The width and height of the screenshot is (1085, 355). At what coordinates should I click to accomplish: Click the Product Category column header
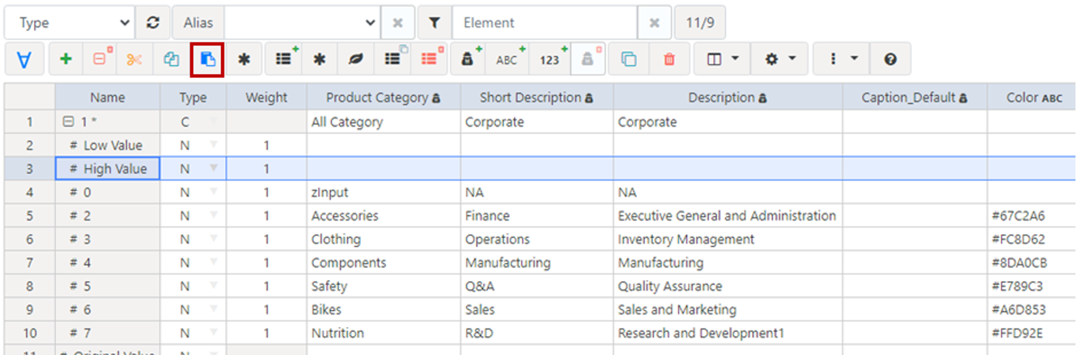pyautogui.click(x=383, y=97)
